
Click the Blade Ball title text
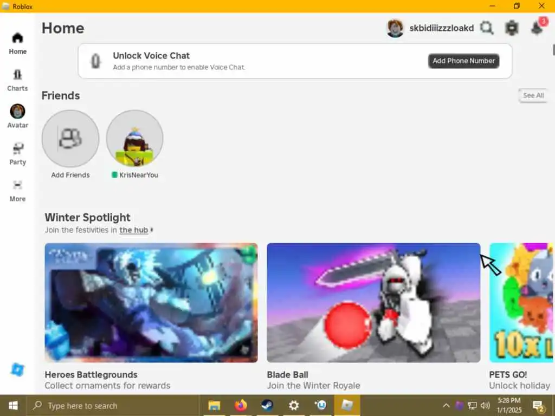click(287, 375)
